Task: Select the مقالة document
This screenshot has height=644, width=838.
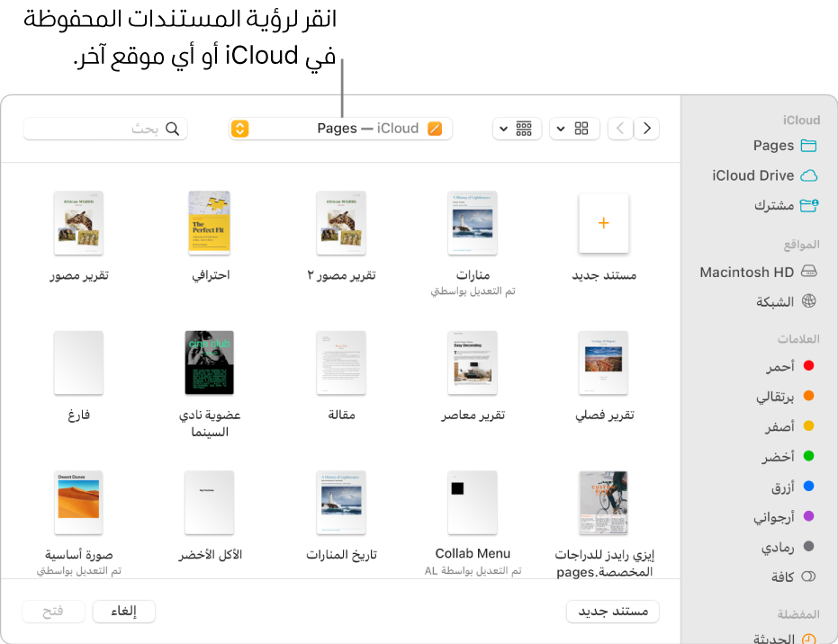Action: pyautogui.click(x=341, y=363)
